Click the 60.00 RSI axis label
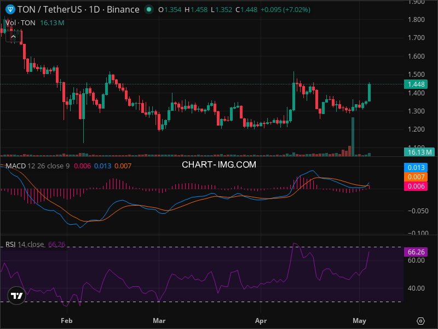438x329 pixels. [416, 260]
